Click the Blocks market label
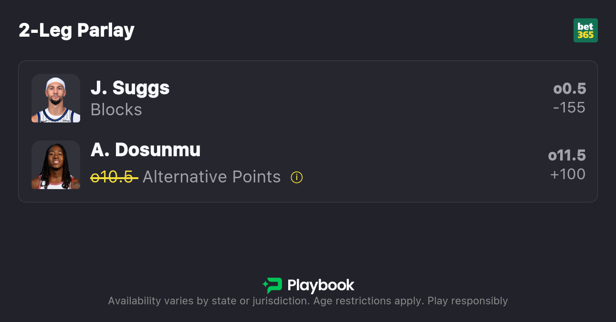The height and width of the screenshot is (322, 616). (x=116, y=110)
